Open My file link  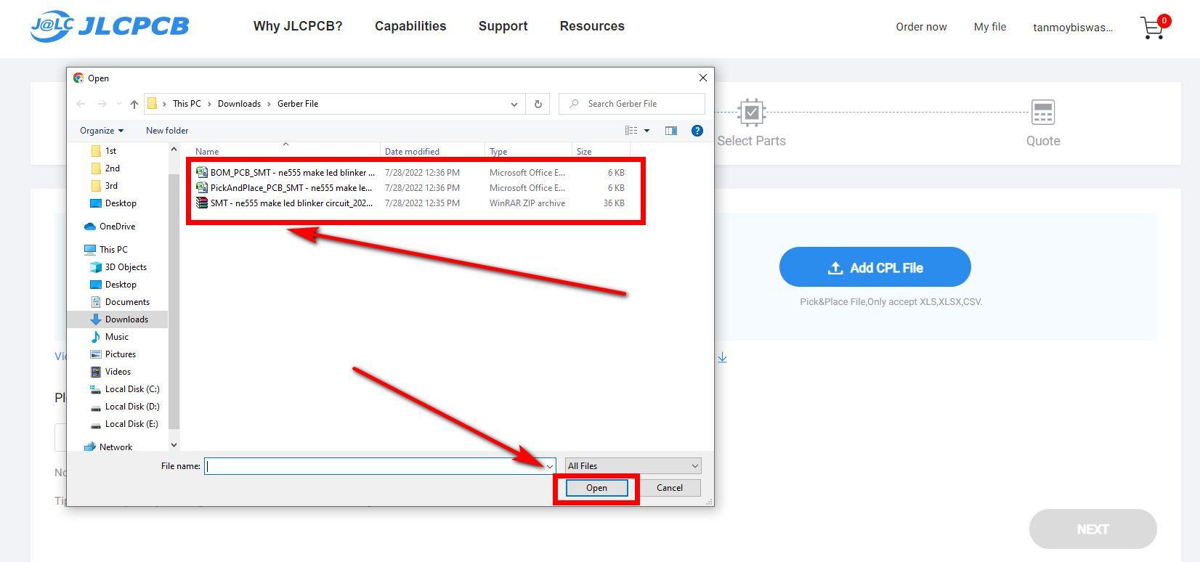point(990,27)
